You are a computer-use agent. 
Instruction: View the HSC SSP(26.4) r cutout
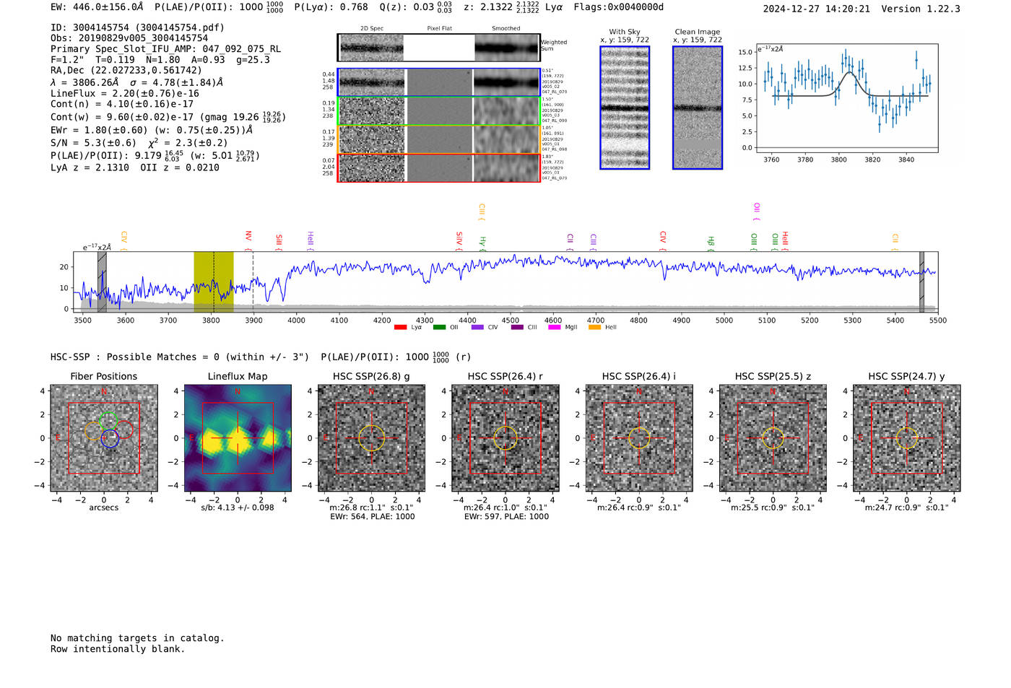pos(506,438)
